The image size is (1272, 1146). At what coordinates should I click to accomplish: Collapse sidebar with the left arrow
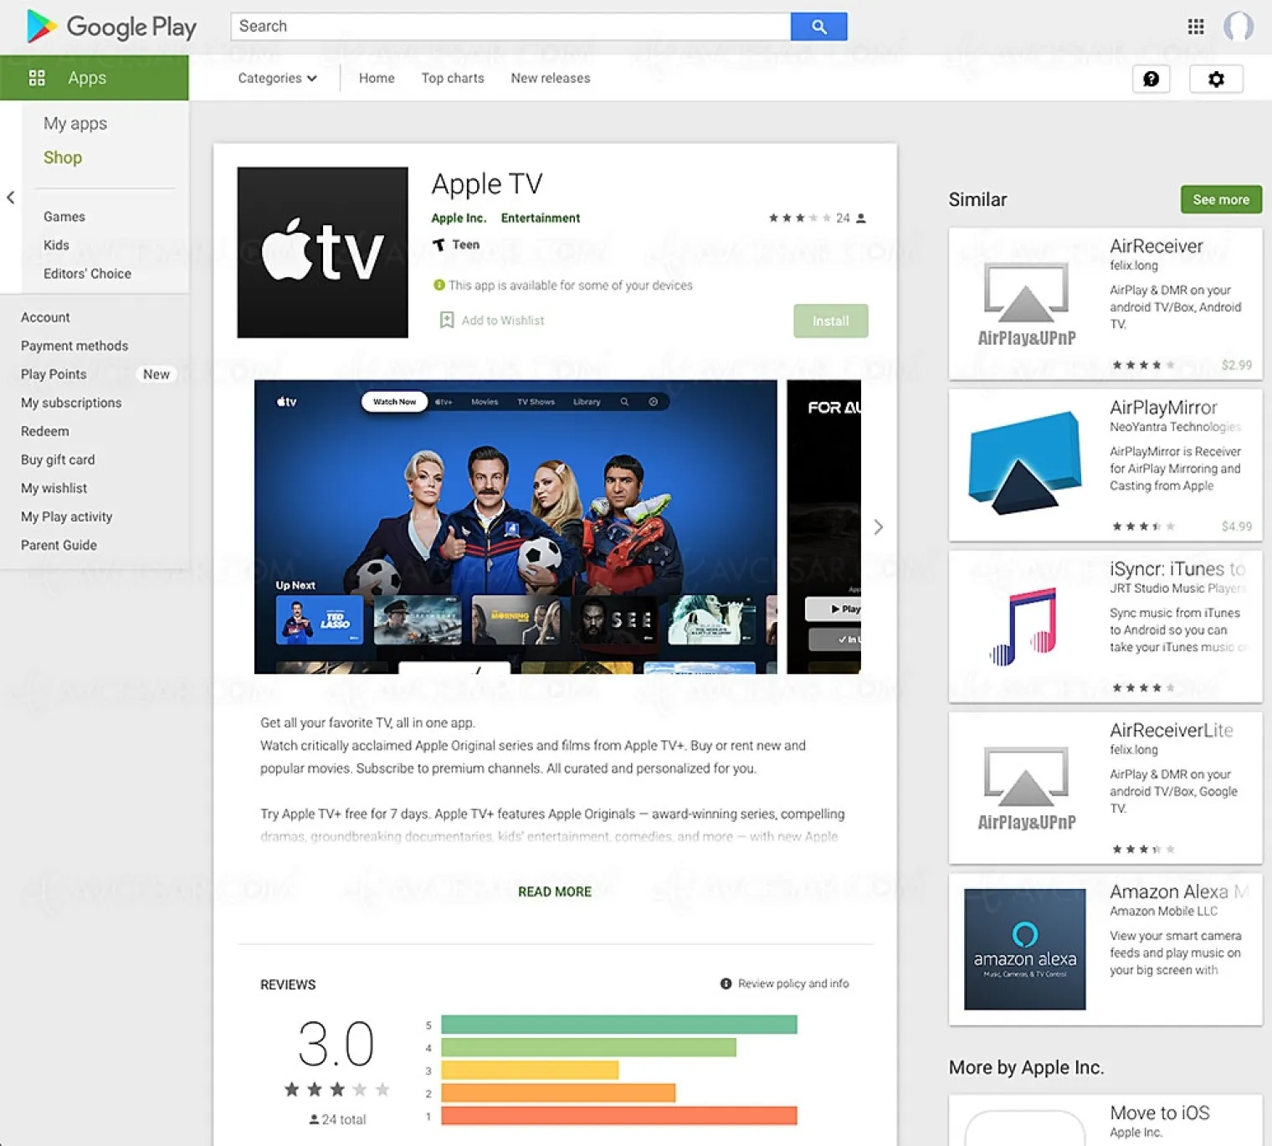coord(11,198)
